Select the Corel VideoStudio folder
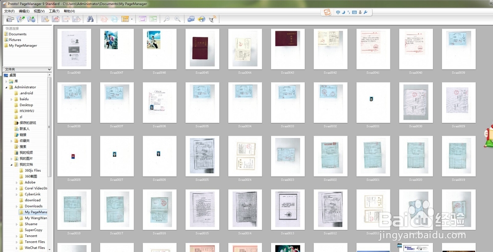Image resolution: width=493 pixels, height=252 pixels. (x=33, y=188)
